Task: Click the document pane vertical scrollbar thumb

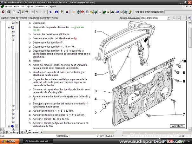Action: (x=190, y=37)
